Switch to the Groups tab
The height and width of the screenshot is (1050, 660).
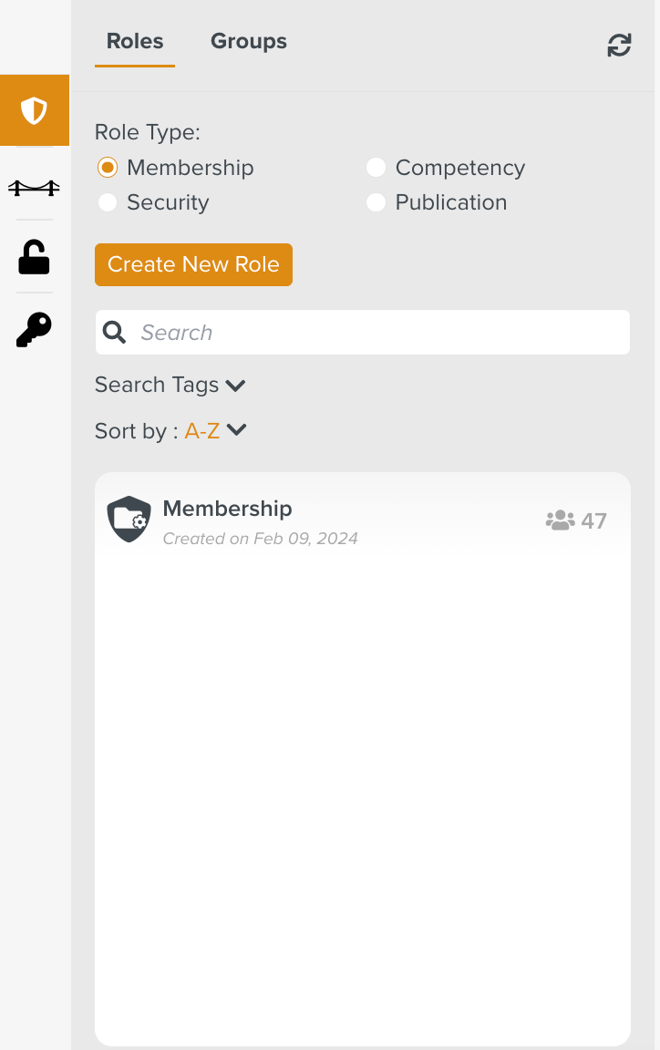click(248, 41)
